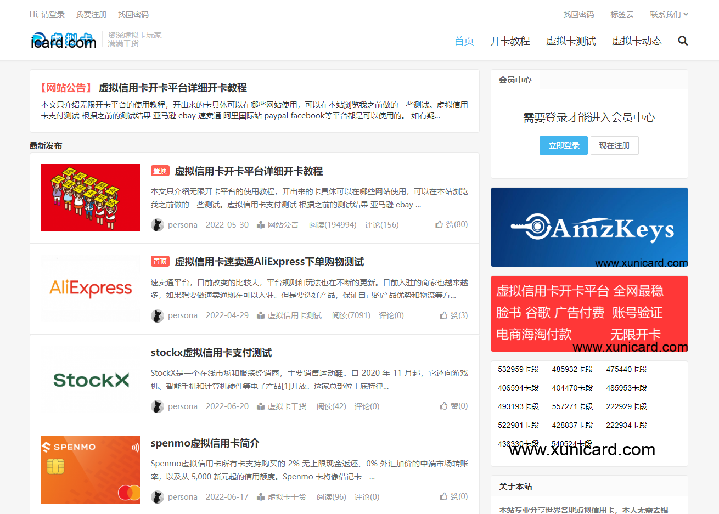Click 406594卡段 card segment
The width and height of the screenshot is (719, 514).
(x=518, y=388)
